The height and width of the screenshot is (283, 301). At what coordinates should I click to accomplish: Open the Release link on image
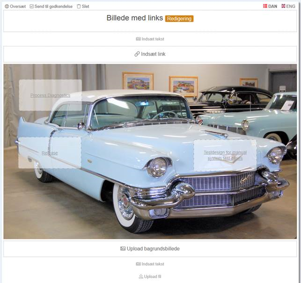point(50,153)
